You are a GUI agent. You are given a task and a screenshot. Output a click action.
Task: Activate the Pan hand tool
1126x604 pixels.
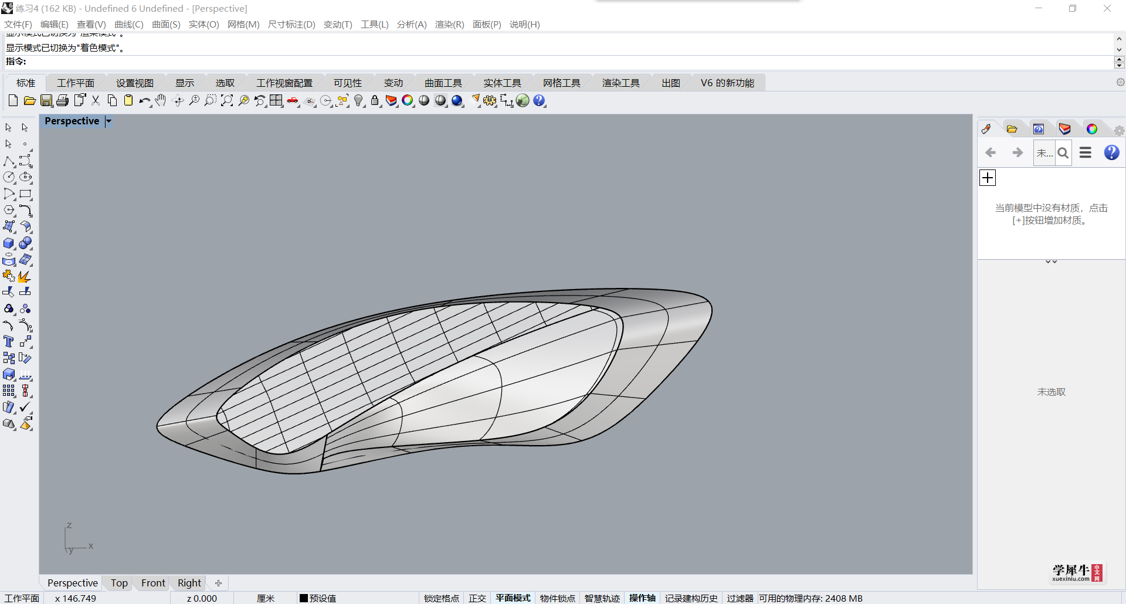(161, 101)
